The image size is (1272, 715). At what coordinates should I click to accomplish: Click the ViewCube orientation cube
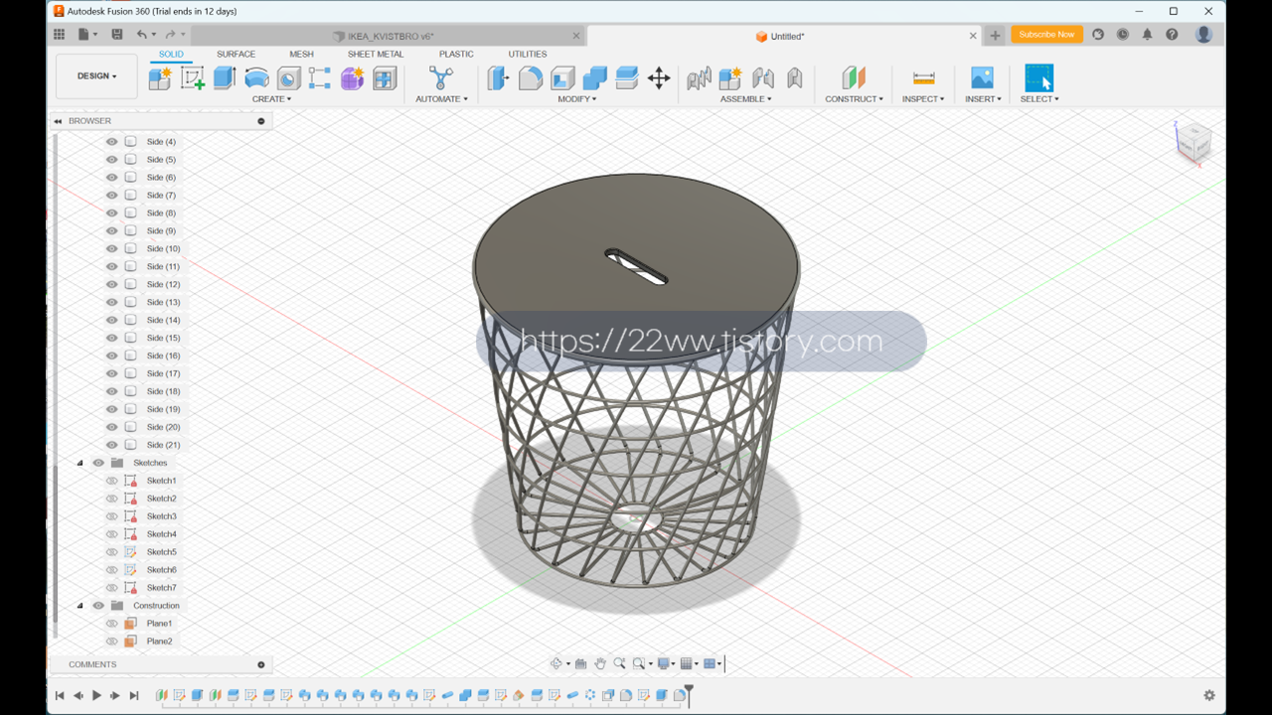1192,143
